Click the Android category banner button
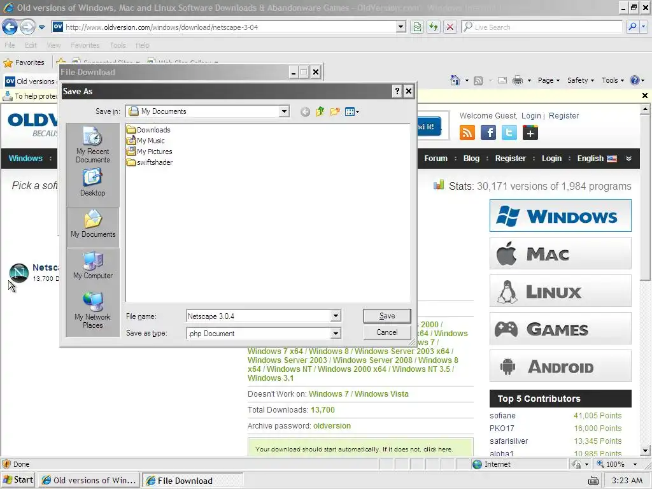Viewport: 652px width, 489px height. click(x=560, y=366)
